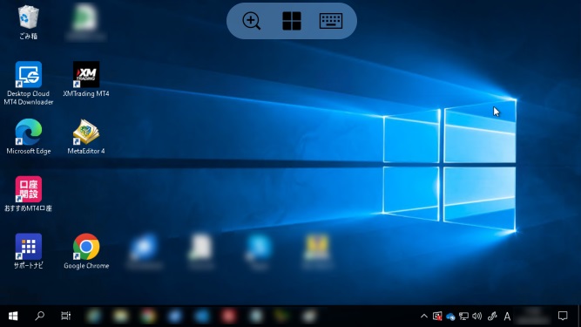Open the おすすめMT4口座 shortcut
The width and height of the screenshot is (581, 327).
[x=28, y=194]
